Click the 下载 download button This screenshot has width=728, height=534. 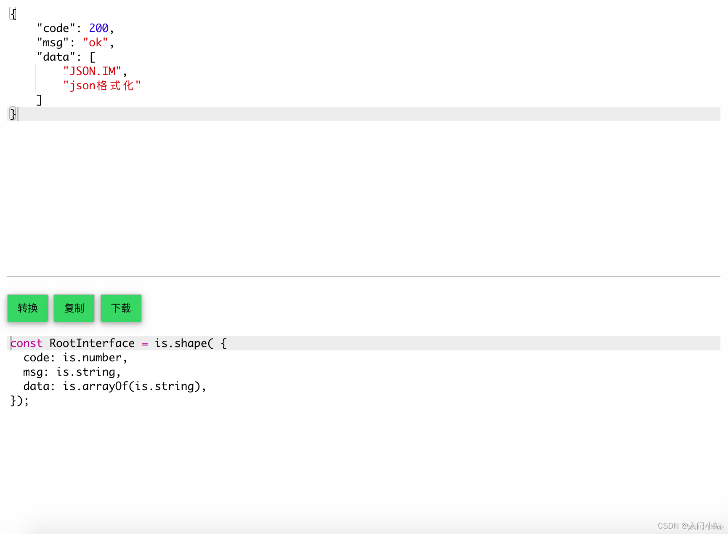pos(121,308)
